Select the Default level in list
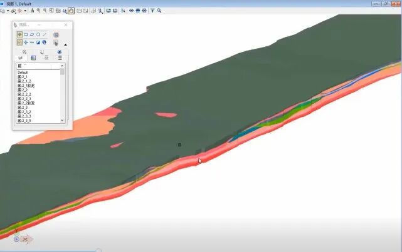 click(x=23, y=73)
